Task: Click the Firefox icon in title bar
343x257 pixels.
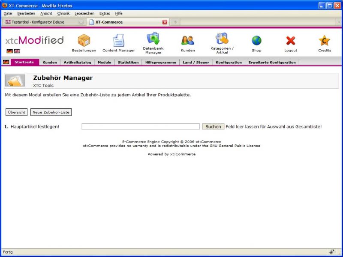Action: tap(4, 5)
